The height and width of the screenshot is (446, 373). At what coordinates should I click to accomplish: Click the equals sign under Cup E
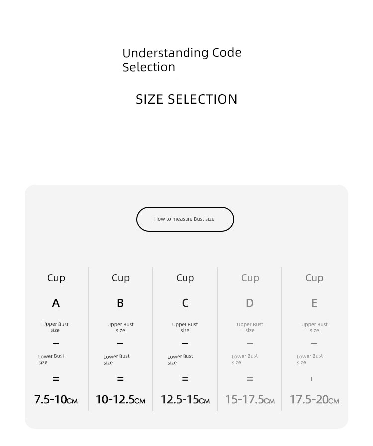(312, 379)
